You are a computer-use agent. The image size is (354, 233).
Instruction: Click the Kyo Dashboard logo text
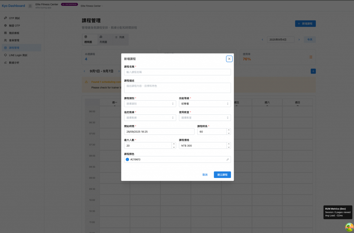coord(13,6)
